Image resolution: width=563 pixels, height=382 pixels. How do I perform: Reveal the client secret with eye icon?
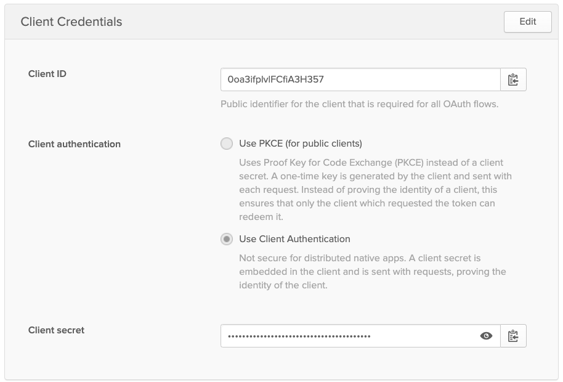(486, 336)
